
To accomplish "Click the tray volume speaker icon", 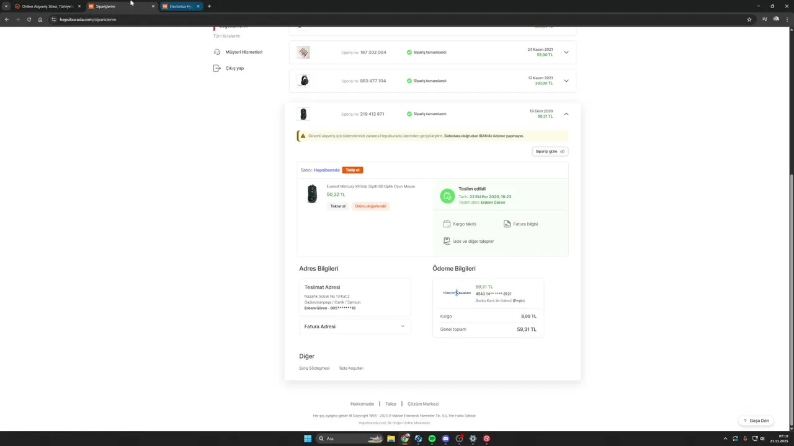I will [x=762, y=439].
